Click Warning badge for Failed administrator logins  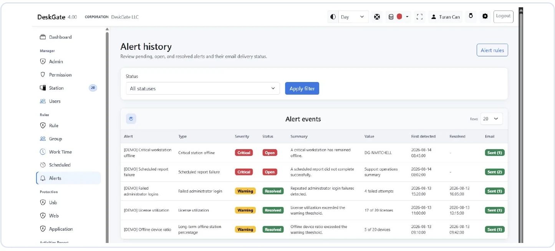(x=245, y=191)
